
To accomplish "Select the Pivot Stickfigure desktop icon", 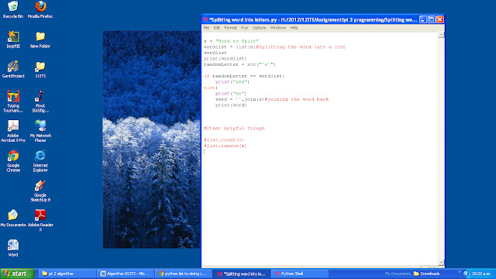I will [x=40, y=102].
